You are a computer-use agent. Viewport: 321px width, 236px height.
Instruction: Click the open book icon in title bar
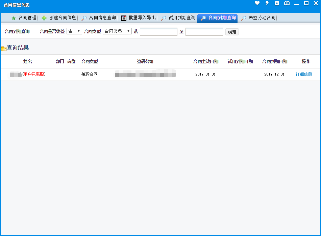point(287,3)
